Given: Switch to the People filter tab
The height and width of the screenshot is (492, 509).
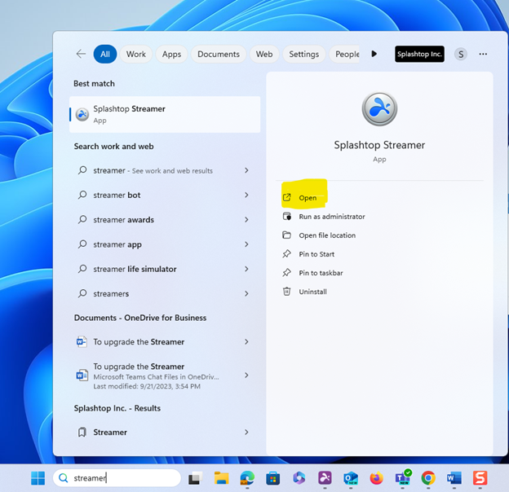Looking at the screenshot, I should coord(344,54).
